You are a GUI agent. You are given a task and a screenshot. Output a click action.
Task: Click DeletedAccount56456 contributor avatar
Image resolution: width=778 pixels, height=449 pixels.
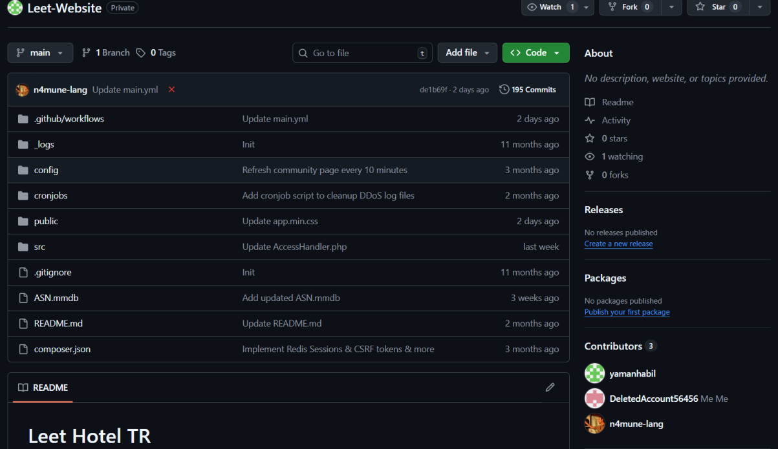[594, 399]
